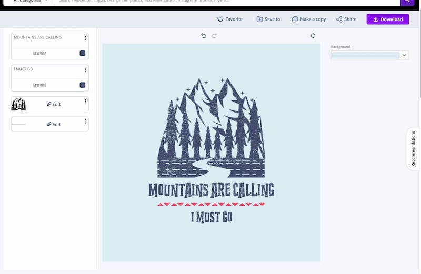This screenshot has height=274, width=421.
Task: Click the redo arrow icon
Action: point(214,36)
